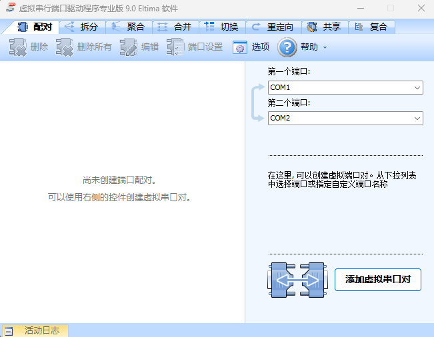434x337 pixels.
Task: Switch to the 复合 tab
Action: point(371,27)
